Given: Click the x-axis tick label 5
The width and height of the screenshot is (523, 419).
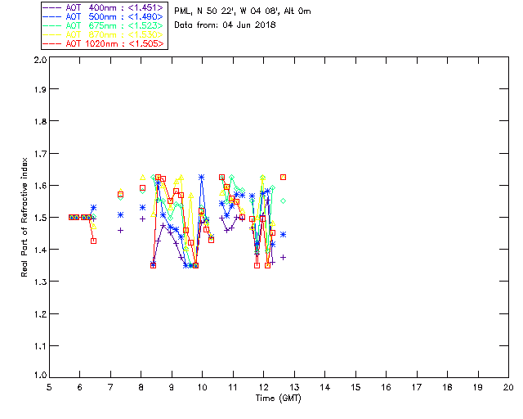Looking at the screenshot, I should coord(49,387).
